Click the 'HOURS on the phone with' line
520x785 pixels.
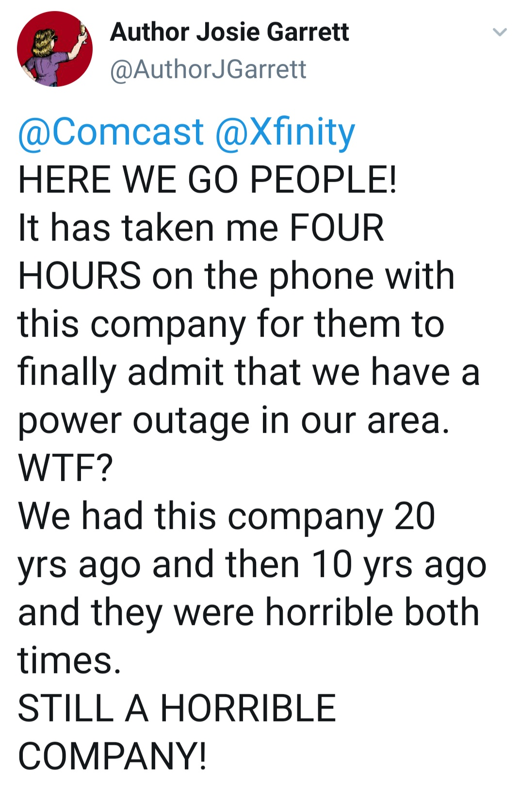(236, 276)
